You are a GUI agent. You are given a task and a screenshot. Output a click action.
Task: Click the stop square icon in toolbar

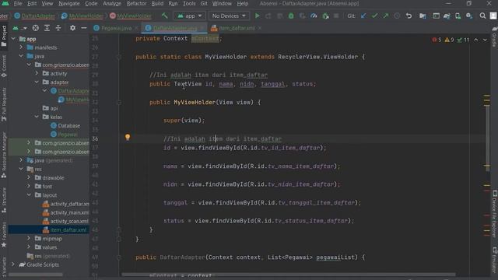pyautogui.click(x=336, y=16)
